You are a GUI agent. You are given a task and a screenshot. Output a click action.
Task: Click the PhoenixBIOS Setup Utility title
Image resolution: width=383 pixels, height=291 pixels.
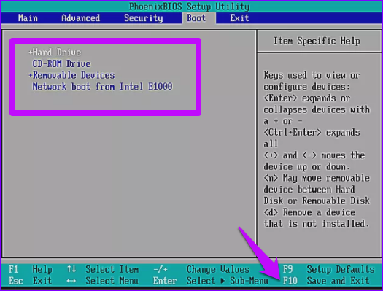point(189,7)
